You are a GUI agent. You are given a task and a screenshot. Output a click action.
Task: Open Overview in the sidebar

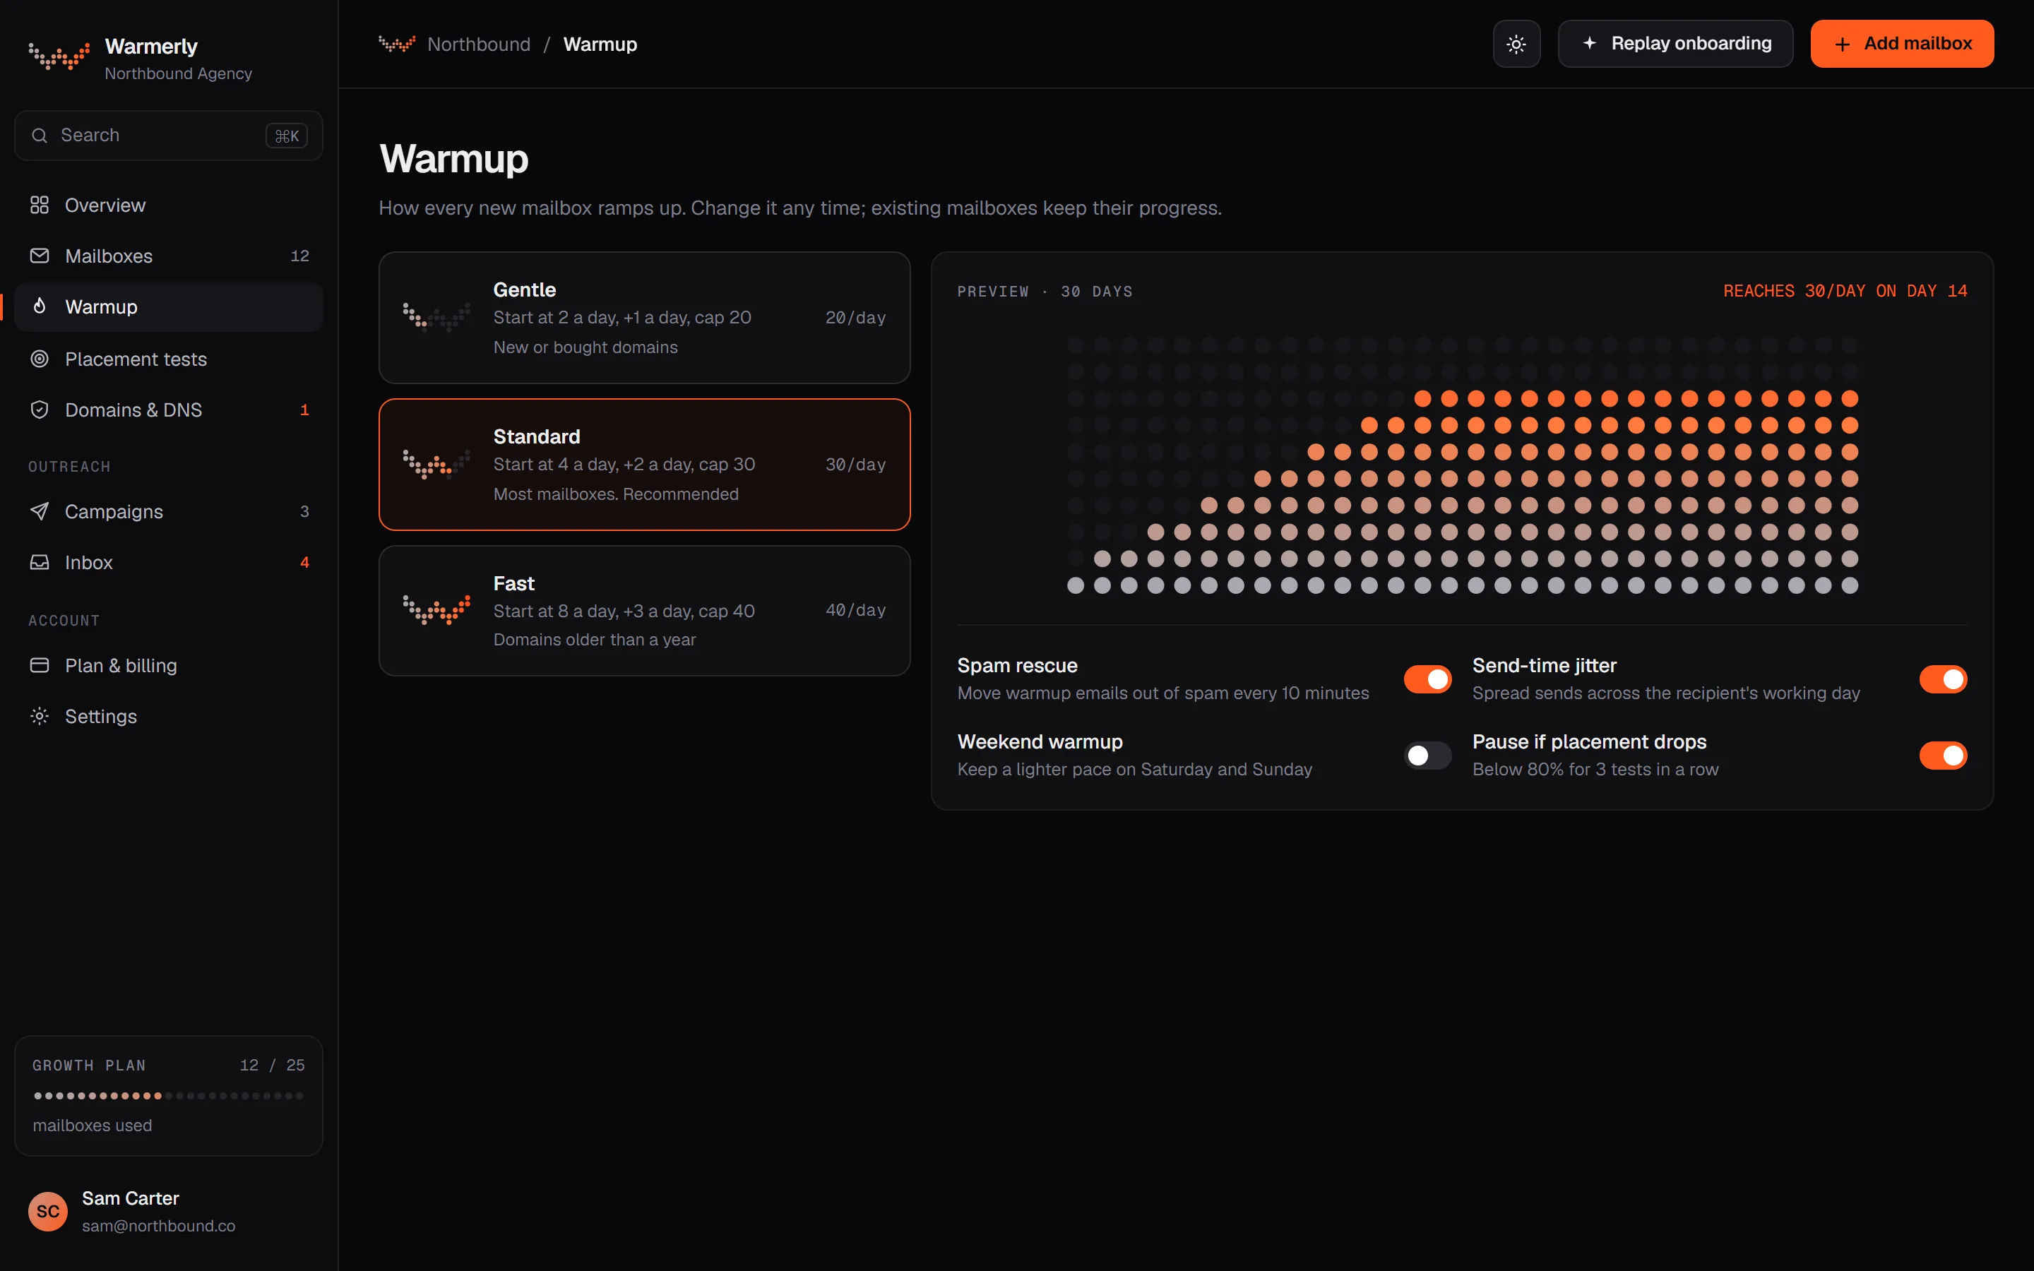coord(169,205)
